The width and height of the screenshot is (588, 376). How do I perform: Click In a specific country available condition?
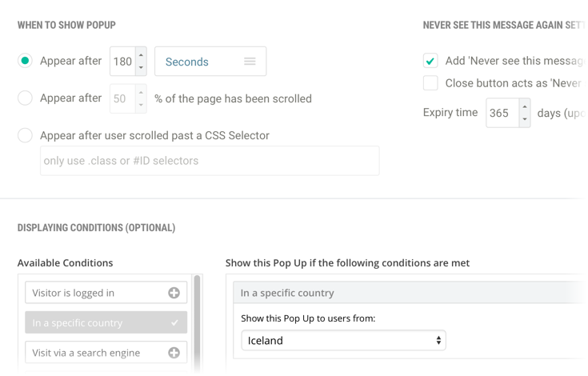tap(106, 322)
